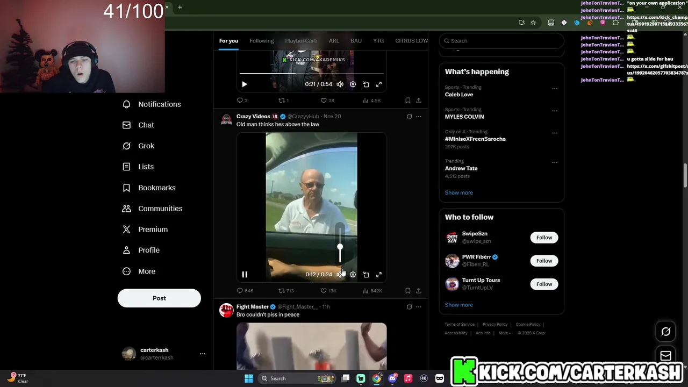688x387 pixels.
Task: Open options for #MinisoXFreenSarocha trend
Action: click(555, 133)
